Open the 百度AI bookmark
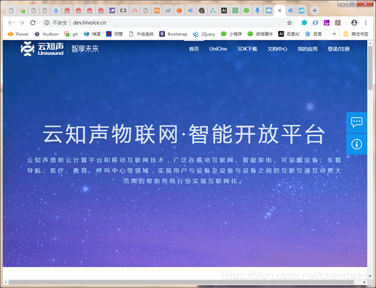The image size is (376, 288). click(x=289, y=34)
